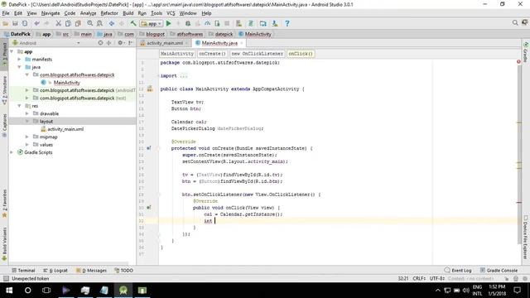Click Attach debugger to process icon

[217, 23]
